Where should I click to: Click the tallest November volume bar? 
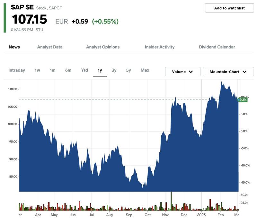point(171,201)
